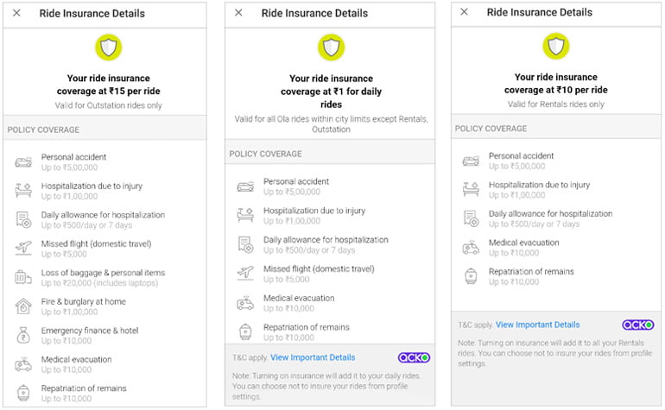Close the daily rides insurance panel
Screen dimensions: 665x410
pyautogui.click(x=238, y=14)
